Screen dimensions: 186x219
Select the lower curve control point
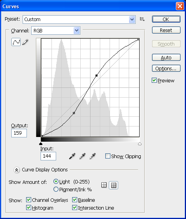click(x=74, y=113)
